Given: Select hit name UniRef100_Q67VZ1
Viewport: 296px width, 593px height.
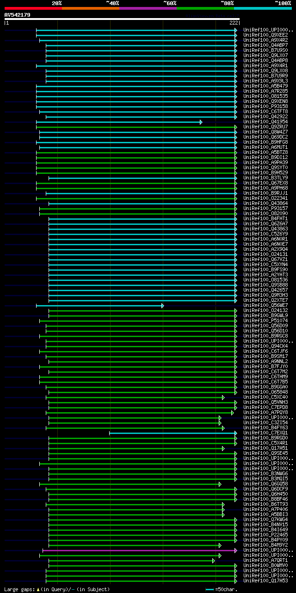Looking at the screenshot, I should [265, 260].
